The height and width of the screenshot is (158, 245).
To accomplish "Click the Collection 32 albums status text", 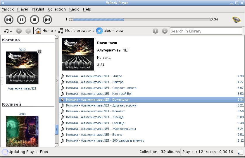I will [160, 152].
